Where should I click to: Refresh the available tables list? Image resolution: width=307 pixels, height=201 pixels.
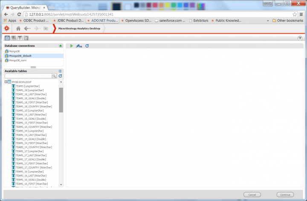coord(61,76)
